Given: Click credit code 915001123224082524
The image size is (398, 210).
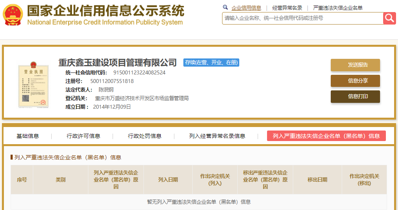Looking at the screenshot, I should [x=139, y=72].
